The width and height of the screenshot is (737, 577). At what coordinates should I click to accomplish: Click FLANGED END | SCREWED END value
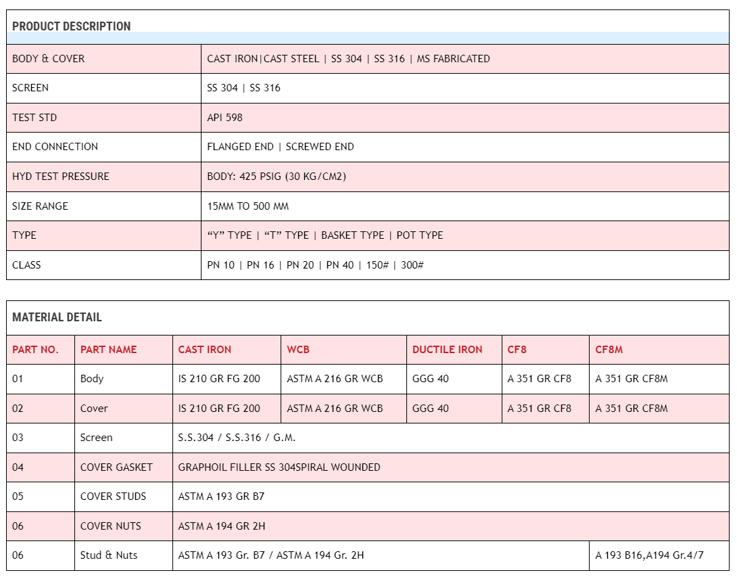(281, 147)
